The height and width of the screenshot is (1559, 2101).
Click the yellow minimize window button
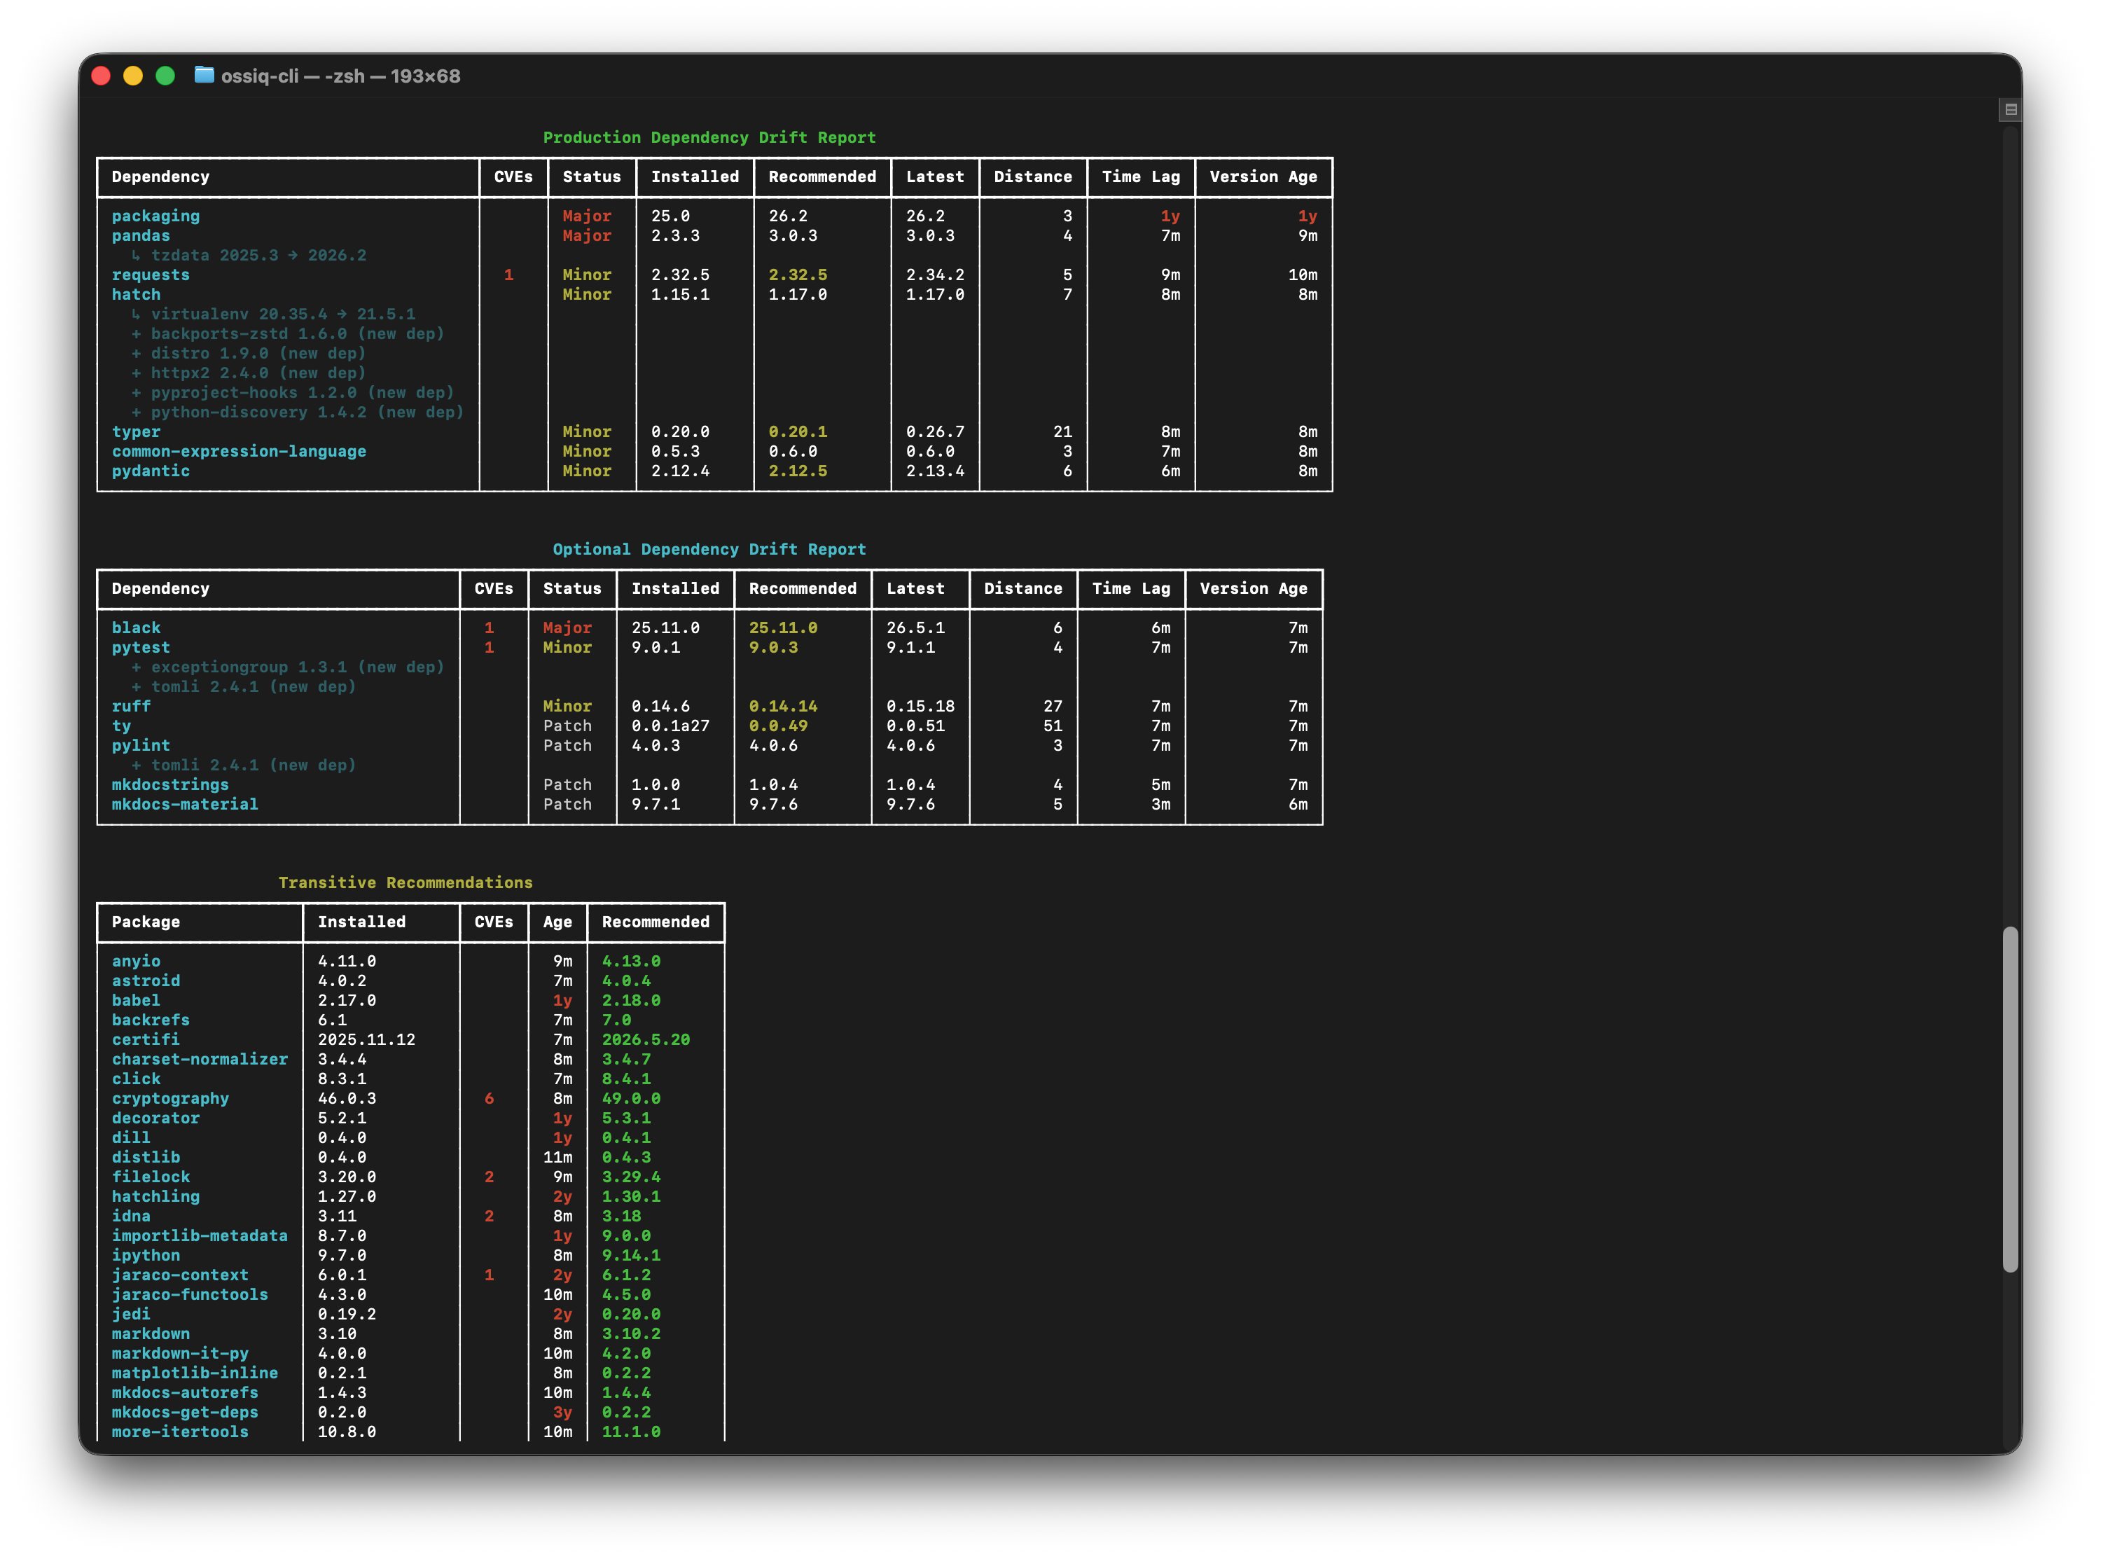point(133,76)
